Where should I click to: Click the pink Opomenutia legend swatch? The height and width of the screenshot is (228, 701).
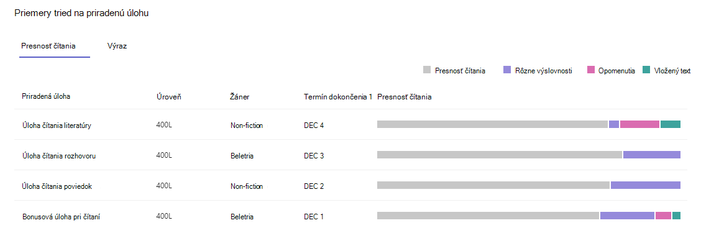pyautogui.click(x=590, y=70)
